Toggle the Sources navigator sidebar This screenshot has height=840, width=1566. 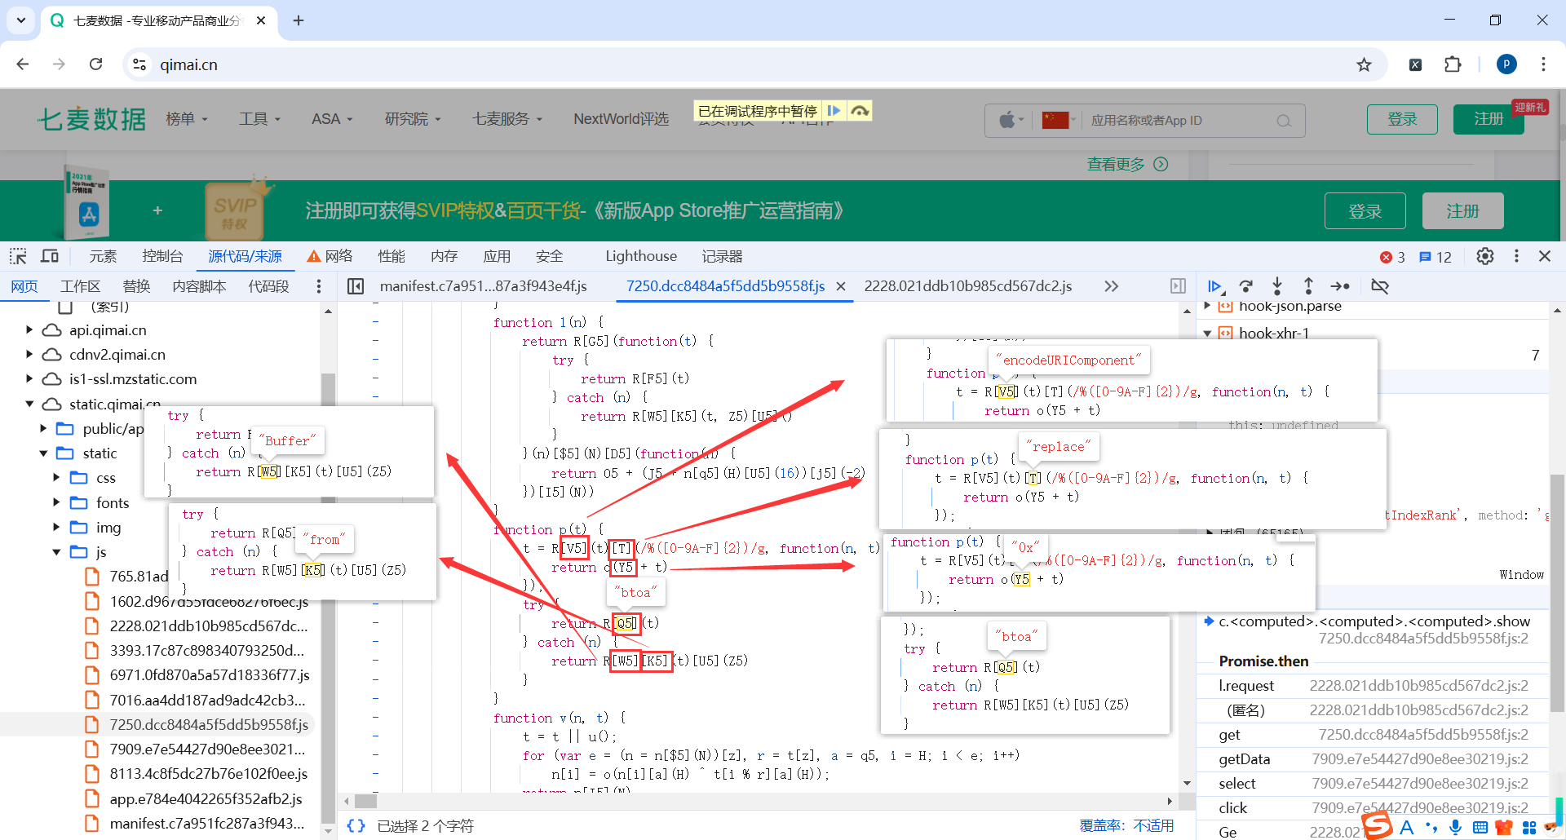[x=356, y=286]
